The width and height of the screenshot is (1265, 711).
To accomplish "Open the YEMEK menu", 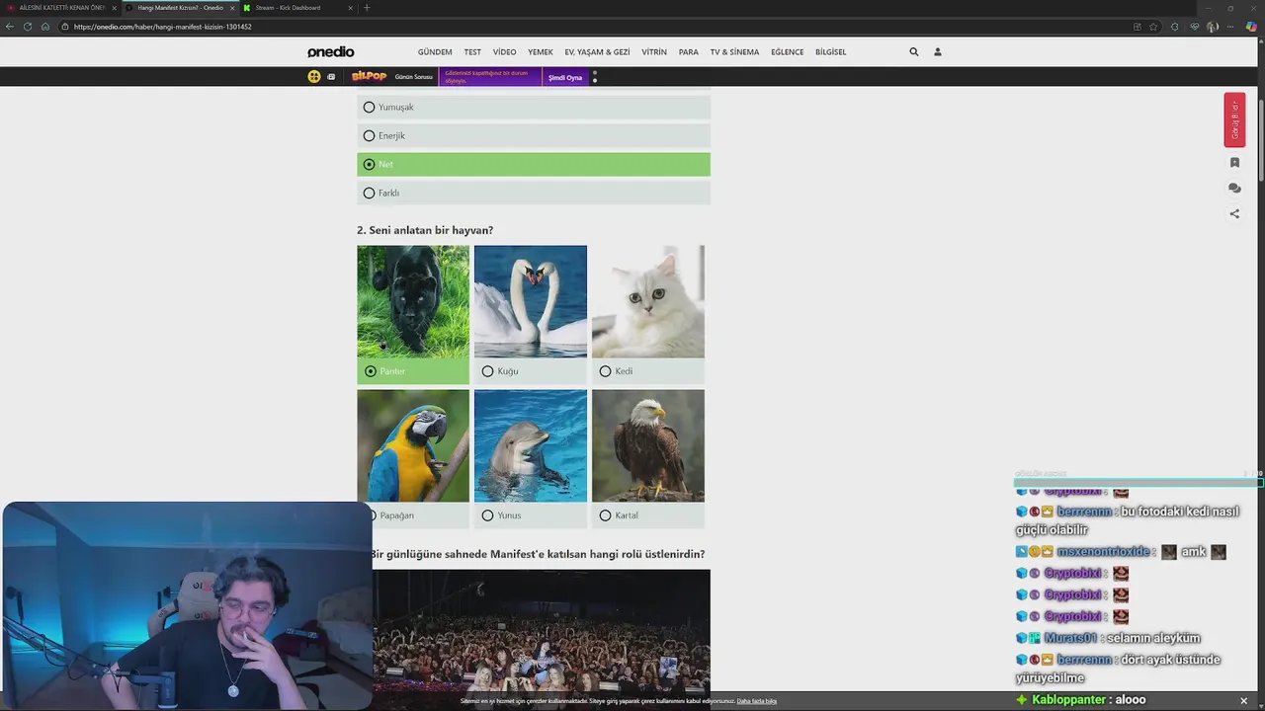I will pos(541,52).
